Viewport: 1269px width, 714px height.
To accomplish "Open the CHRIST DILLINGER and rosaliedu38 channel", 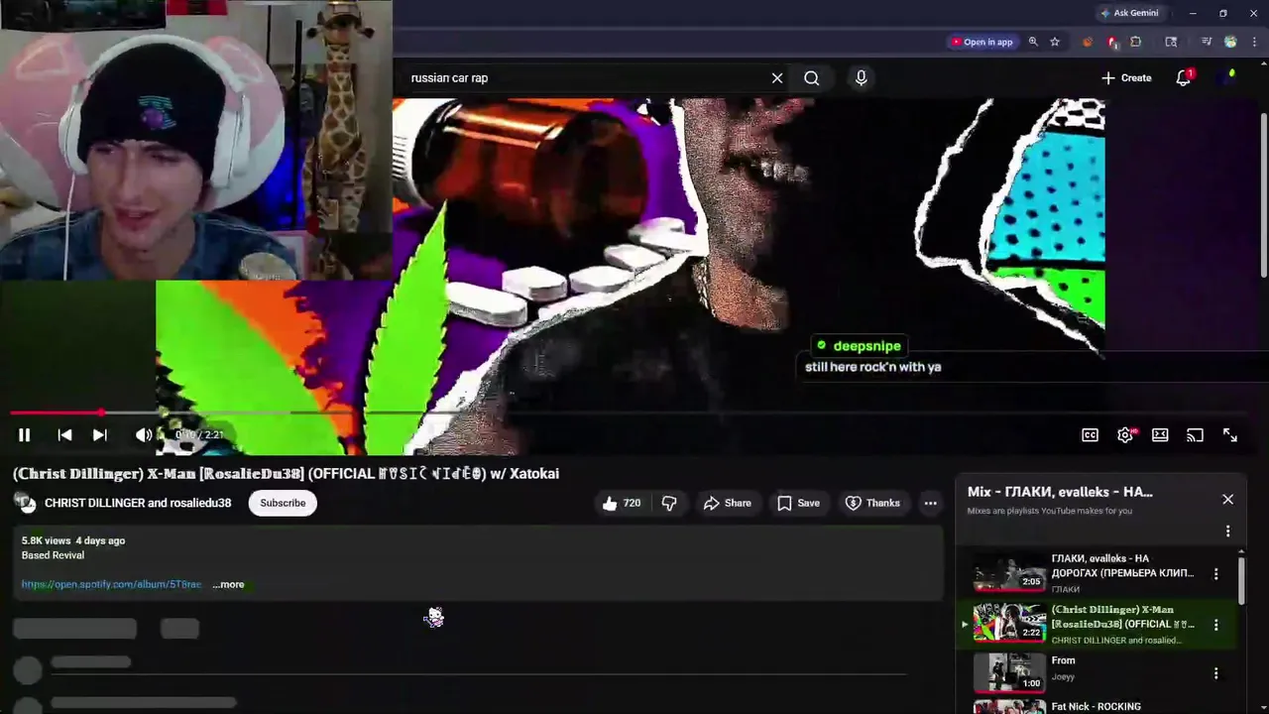I will 138,503.
